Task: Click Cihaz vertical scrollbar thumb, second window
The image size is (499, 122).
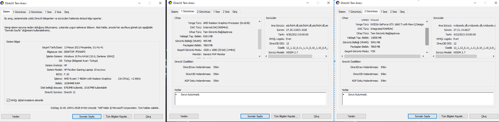Action: tap(260, 39)
